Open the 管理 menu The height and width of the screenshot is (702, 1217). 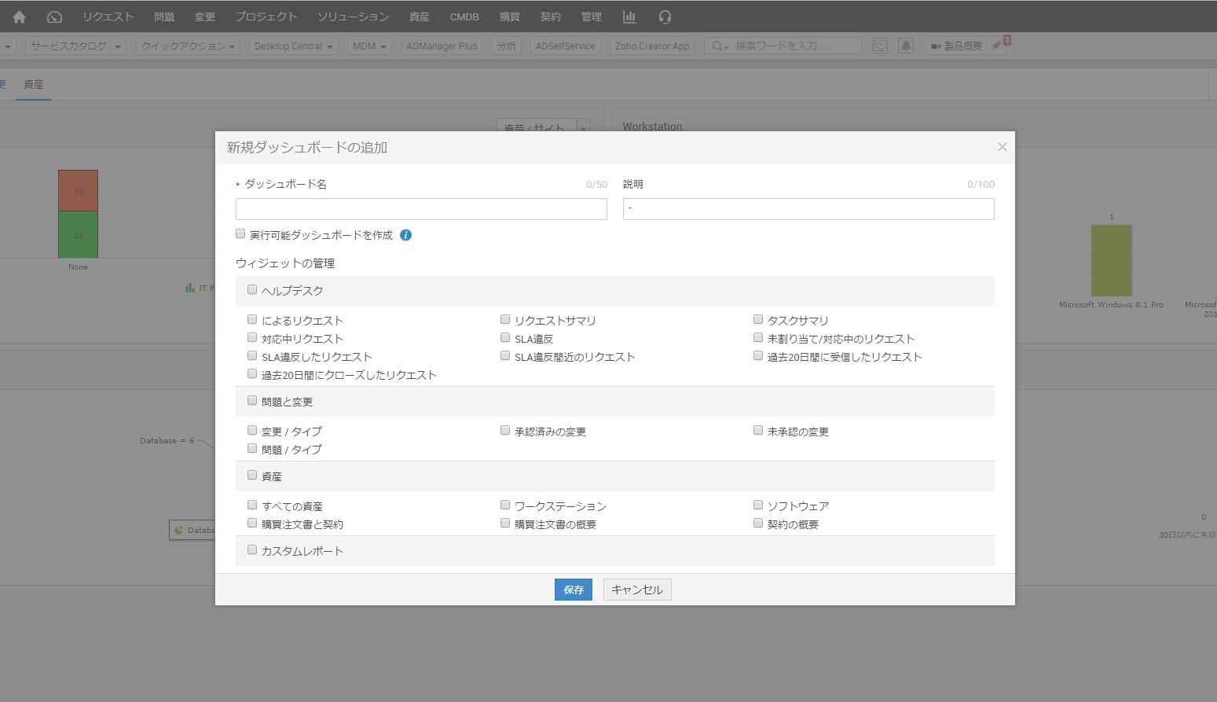(x=592, y=17)
